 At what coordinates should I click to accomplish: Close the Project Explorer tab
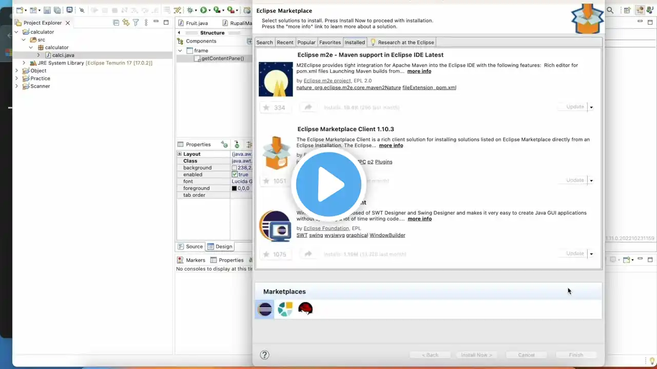coord(67,23)
